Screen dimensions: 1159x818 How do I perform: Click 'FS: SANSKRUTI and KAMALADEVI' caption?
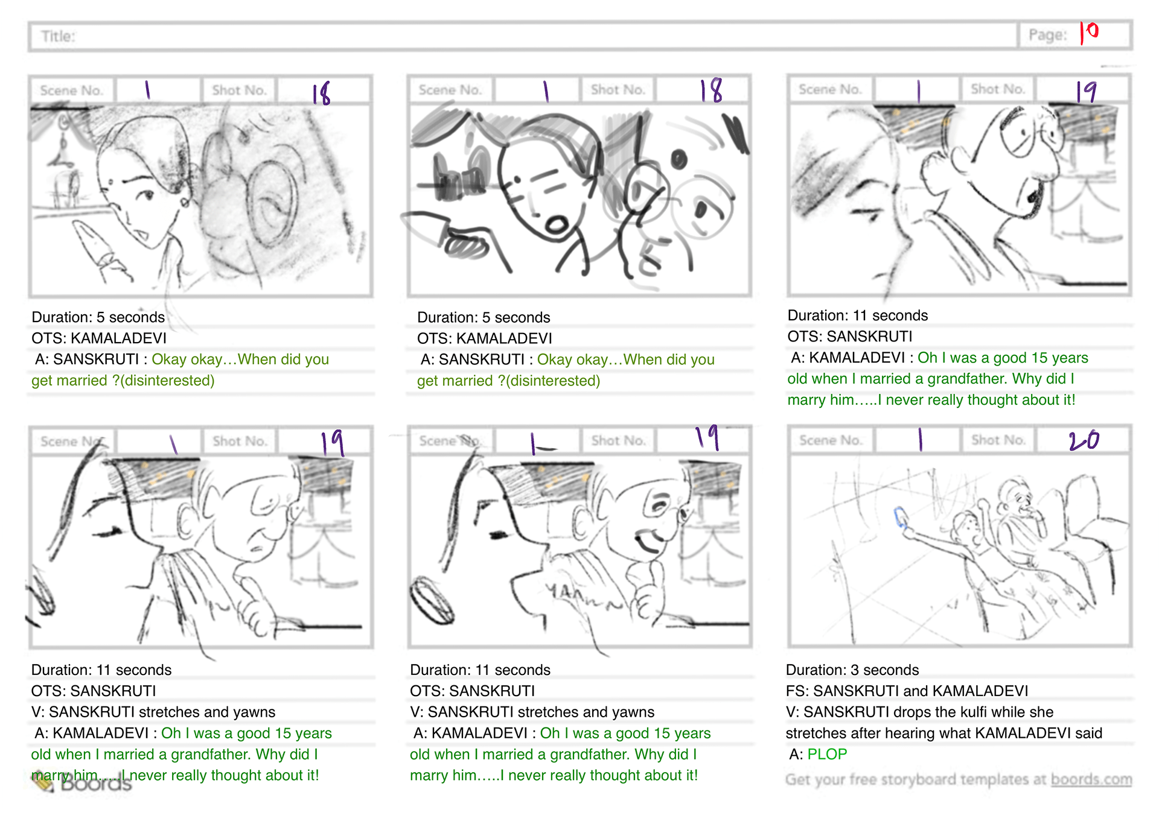click(x=907, y=691)
